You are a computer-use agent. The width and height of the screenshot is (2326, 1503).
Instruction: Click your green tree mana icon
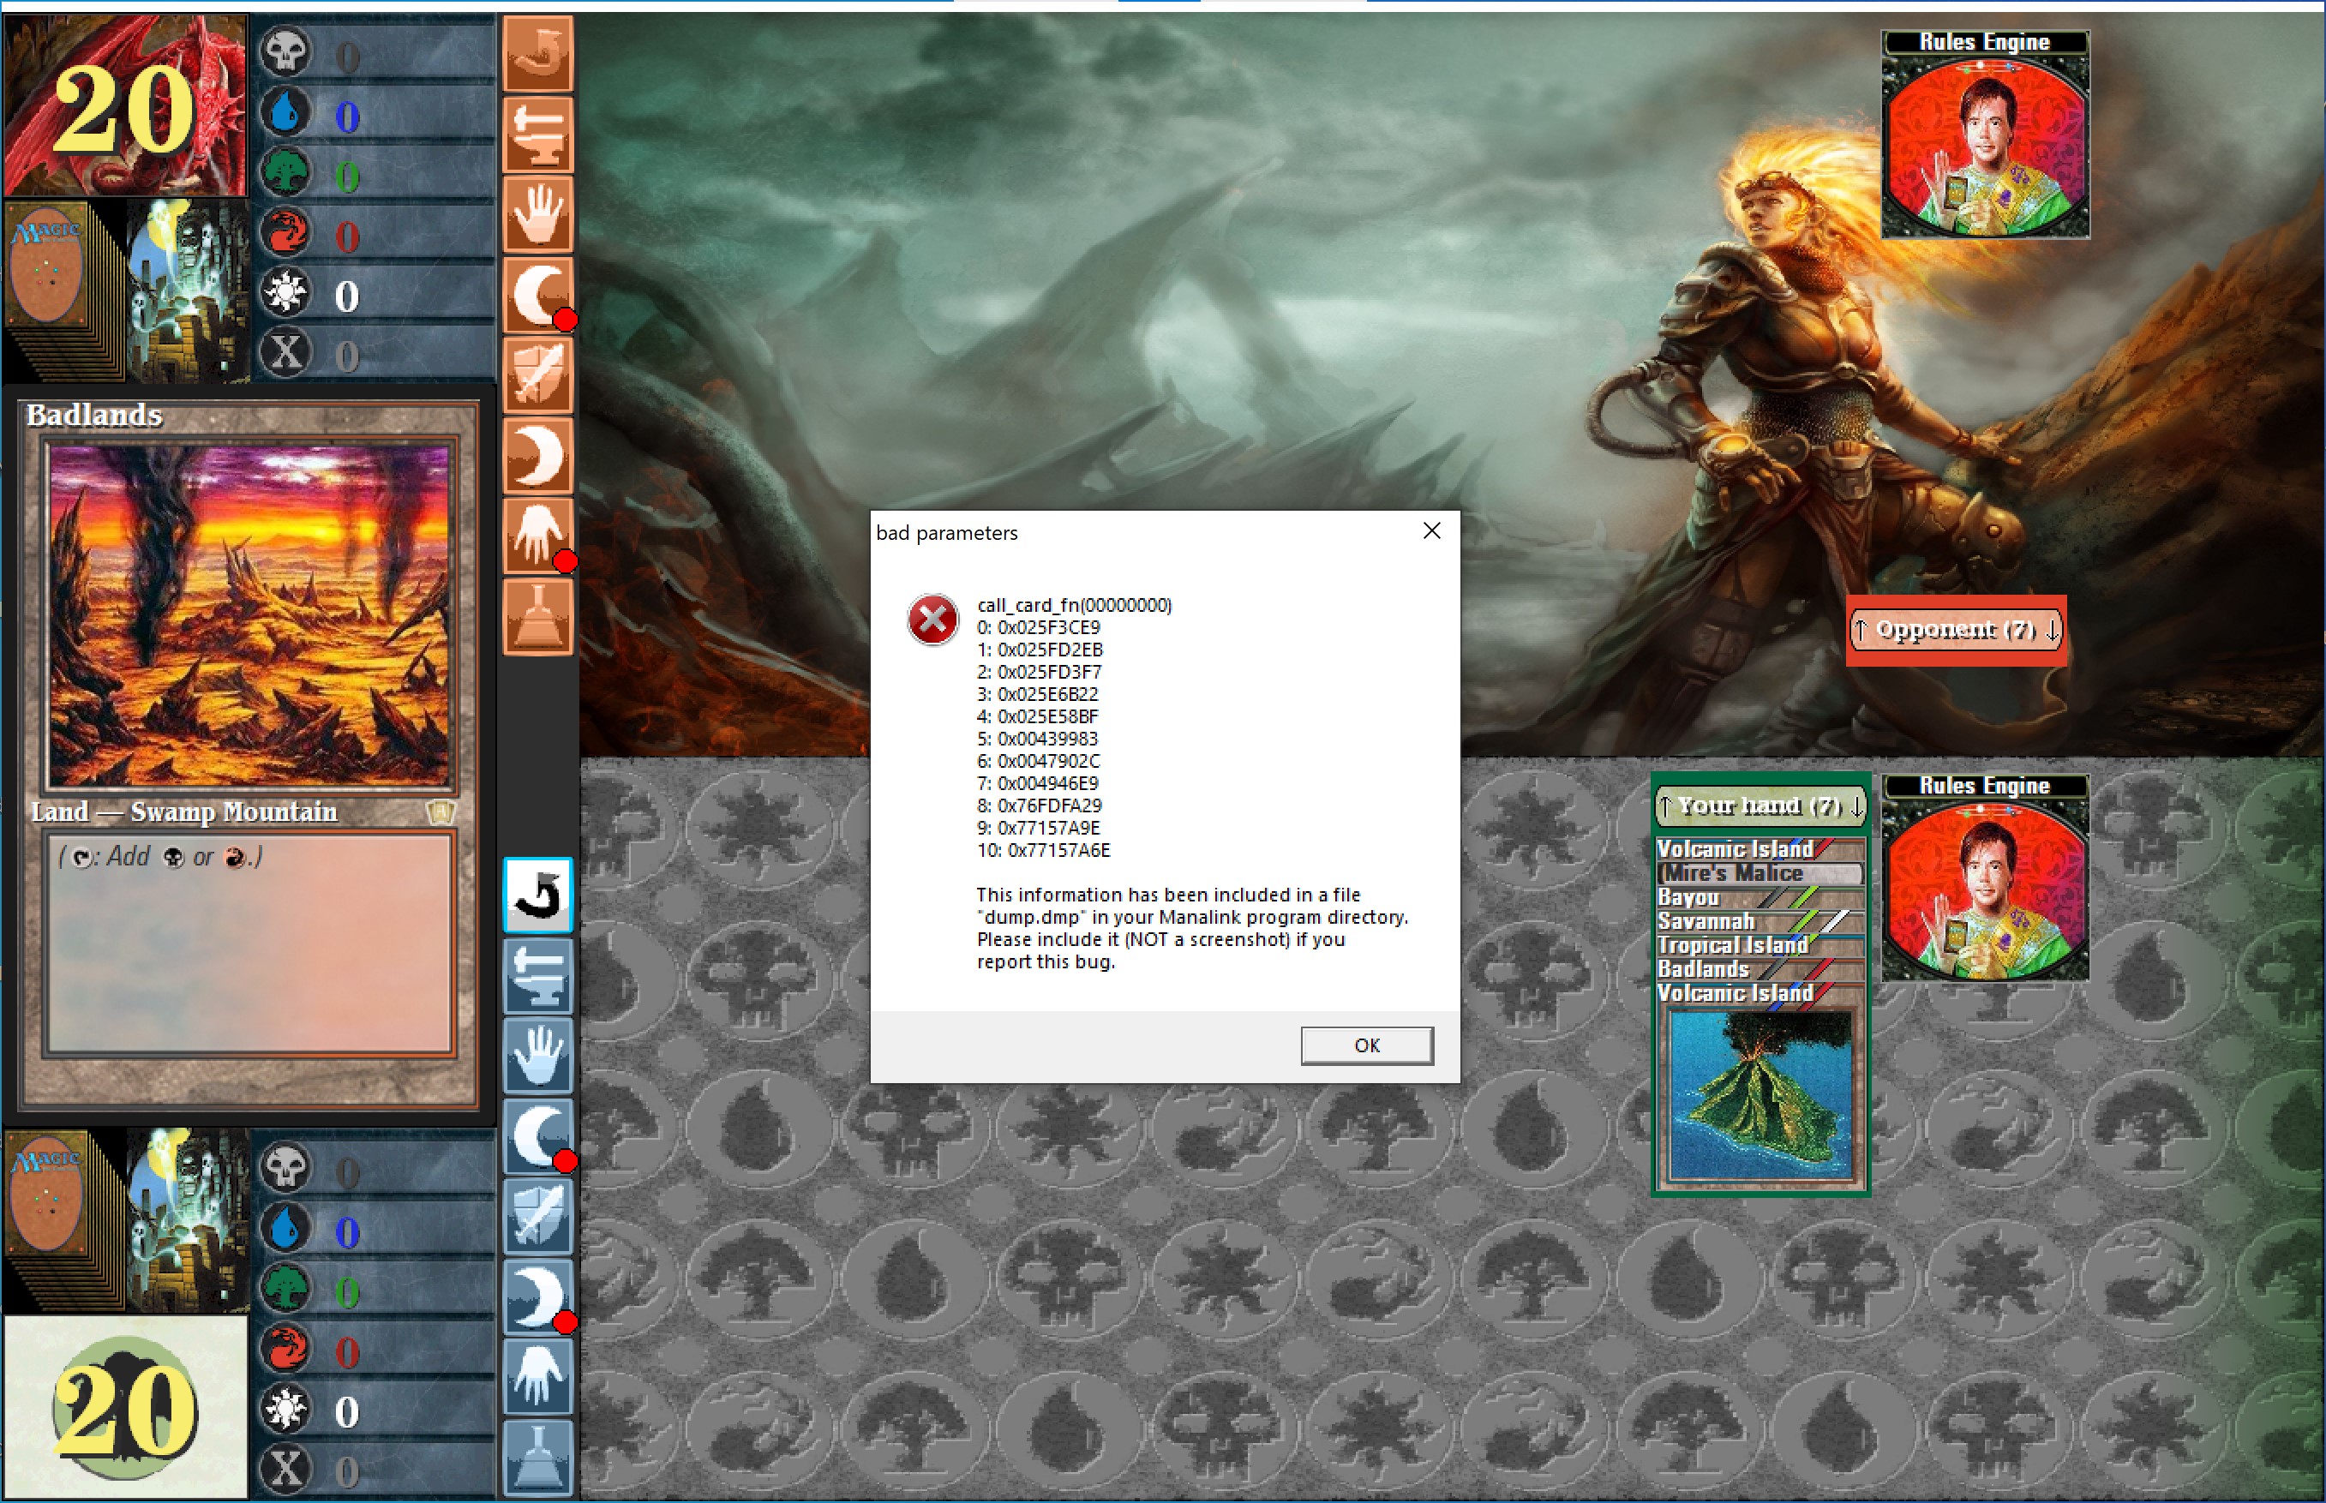(x=286, y=1288)
